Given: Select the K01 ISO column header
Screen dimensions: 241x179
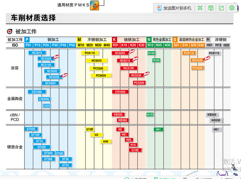Looking at the screenshot, I should pos(116,45).
